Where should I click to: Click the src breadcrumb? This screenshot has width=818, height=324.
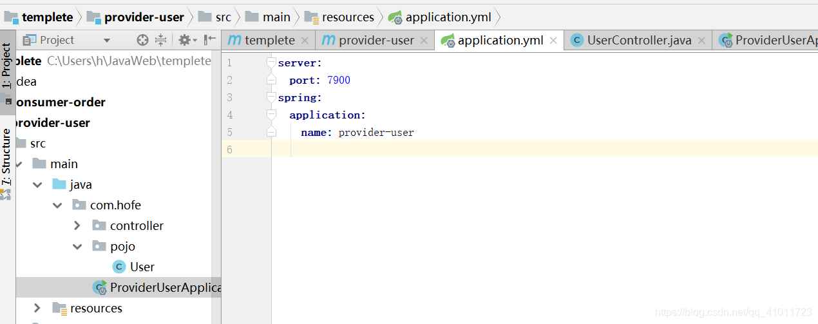click(x=214, y=17)
